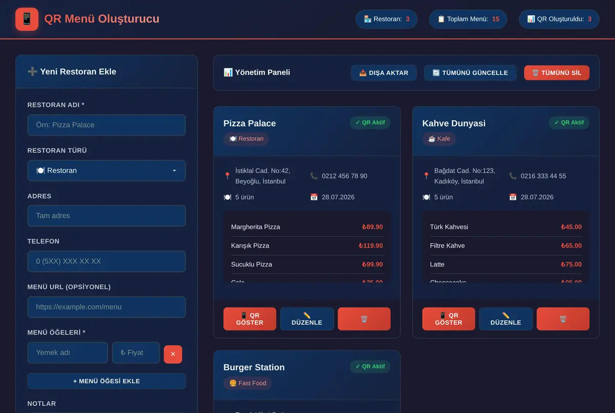Focus the Yemek adı input field
Screen dimensions: 615x413
pyautogui.click(x=68, y=353)
